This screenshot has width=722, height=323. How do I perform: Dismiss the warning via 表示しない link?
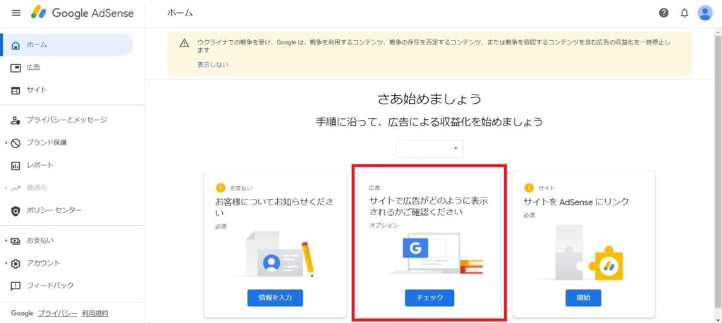click(213, 65)
